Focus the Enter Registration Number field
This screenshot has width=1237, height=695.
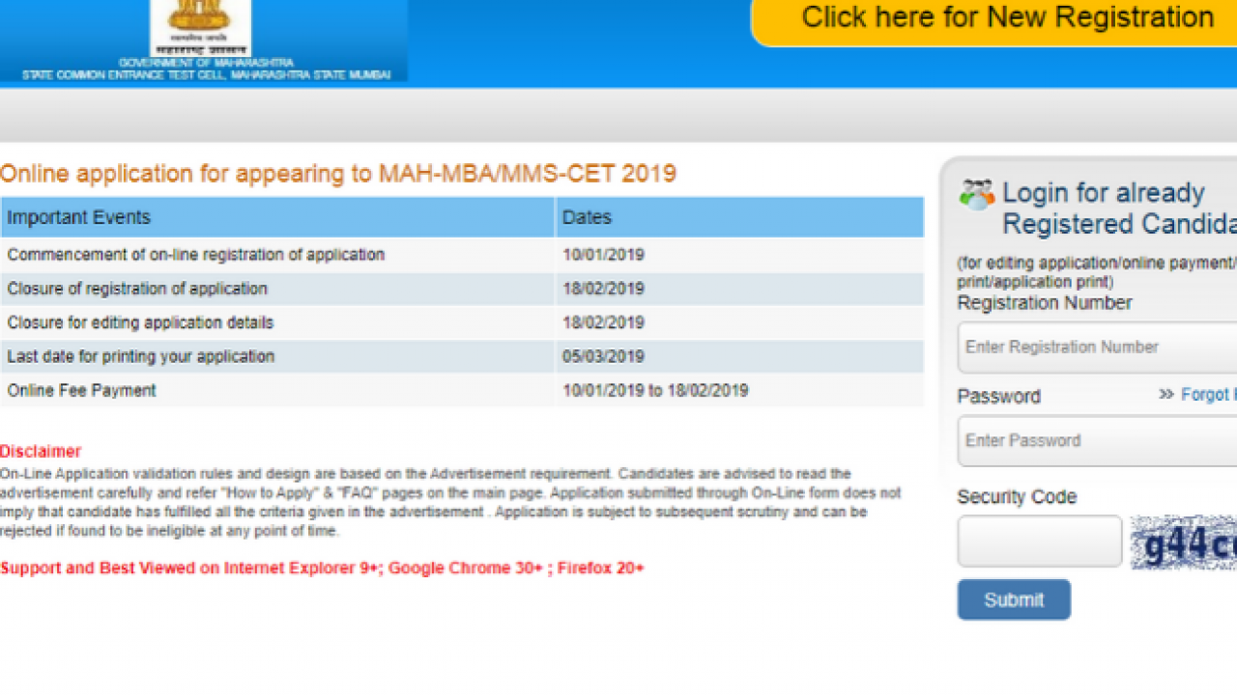click(1097, 347)
